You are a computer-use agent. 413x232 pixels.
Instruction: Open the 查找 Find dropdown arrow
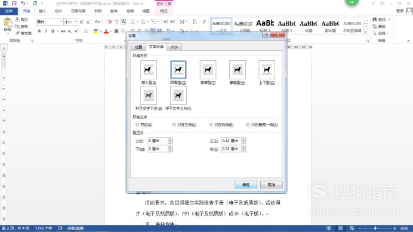389,20
